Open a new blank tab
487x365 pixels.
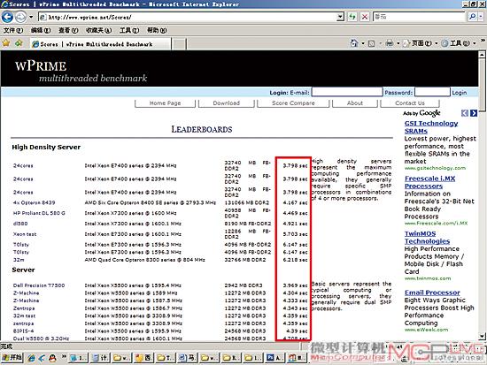pyautogui.click(x=179, y=44)
